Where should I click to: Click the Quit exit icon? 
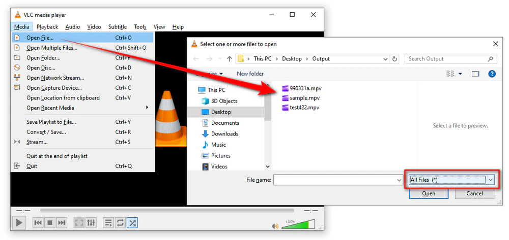pyautogui.click(x=17, y=166)
